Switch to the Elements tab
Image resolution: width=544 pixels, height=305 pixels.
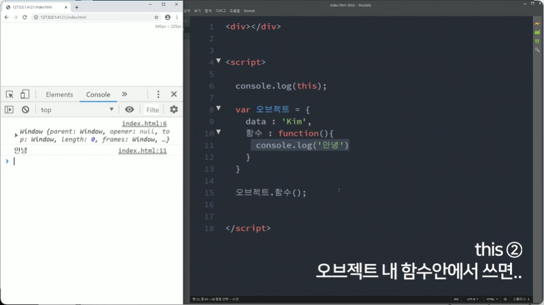tap(59, 94)
